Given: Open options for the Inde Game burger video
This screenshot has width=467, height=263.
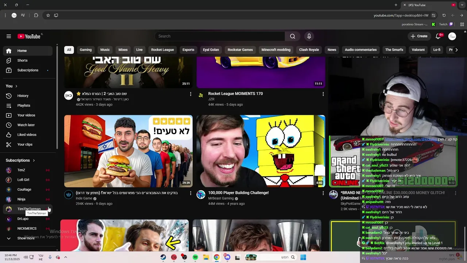Looking at the screenshot, I should click(x=190, y=193).
